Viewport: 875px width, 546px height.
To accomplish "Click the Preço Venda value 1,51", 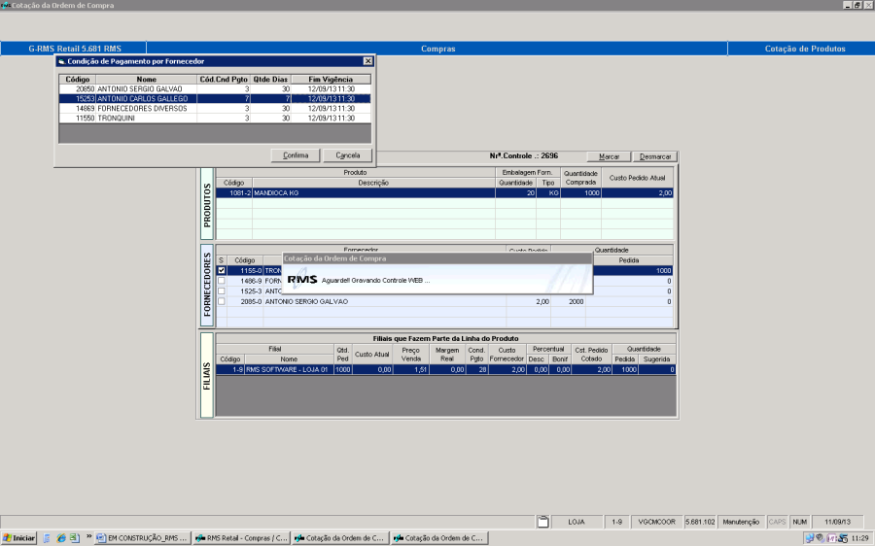I will point(410,369).
